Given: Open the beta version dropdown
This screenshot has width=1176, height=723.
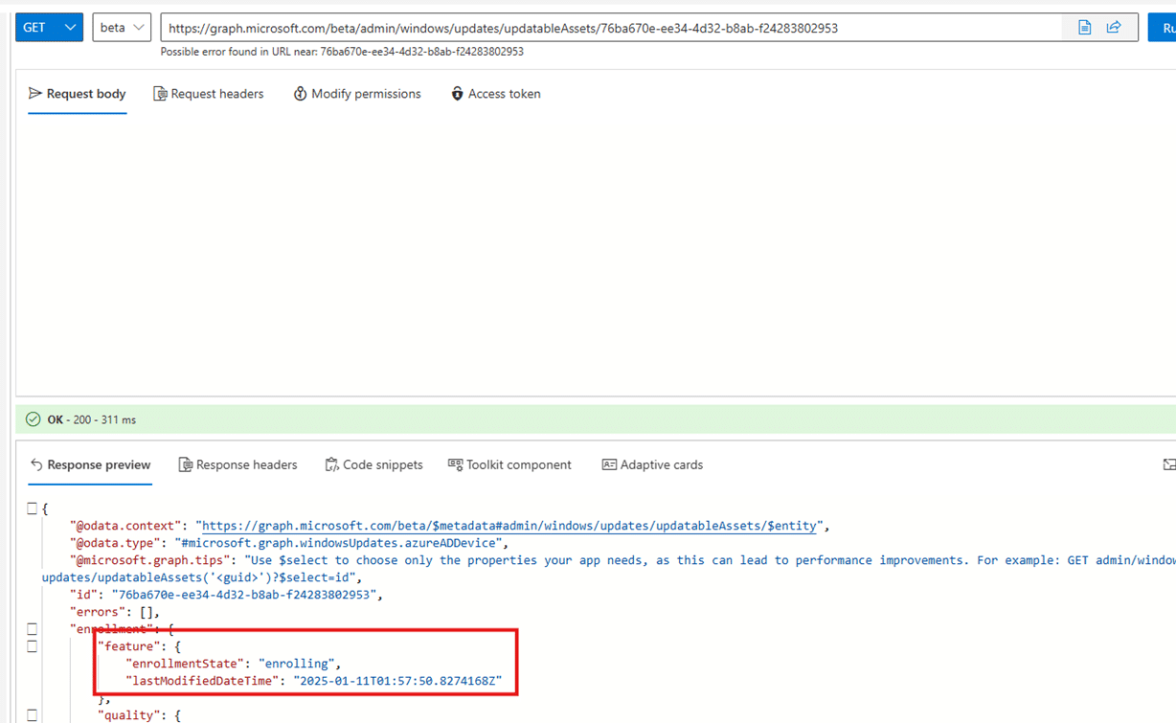Looking at the screenshot, I should [x=122, y=27].
